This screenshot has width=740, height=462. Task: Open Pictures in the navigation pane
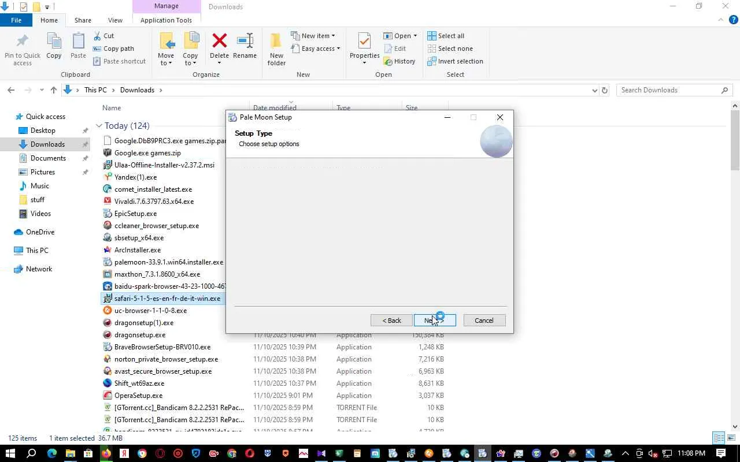click(x=43, y=172)
